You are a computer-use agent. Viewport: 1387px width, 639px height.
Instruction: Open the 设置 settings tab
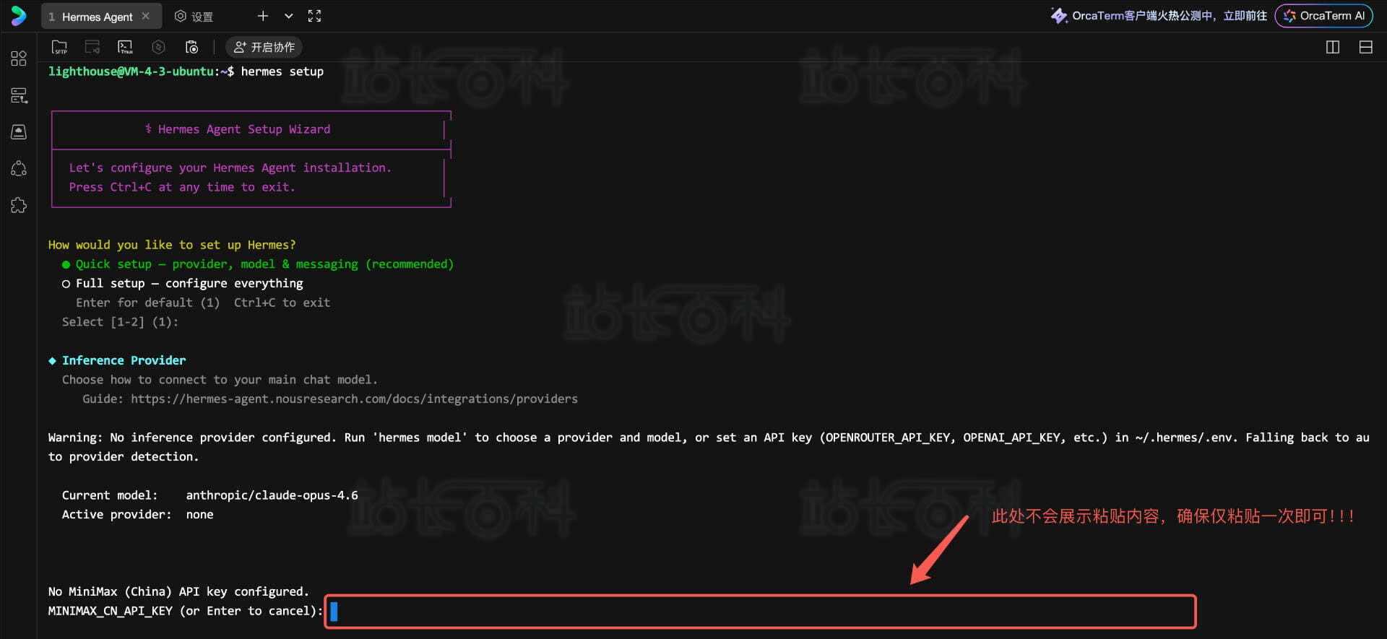(x=194, y=16)
